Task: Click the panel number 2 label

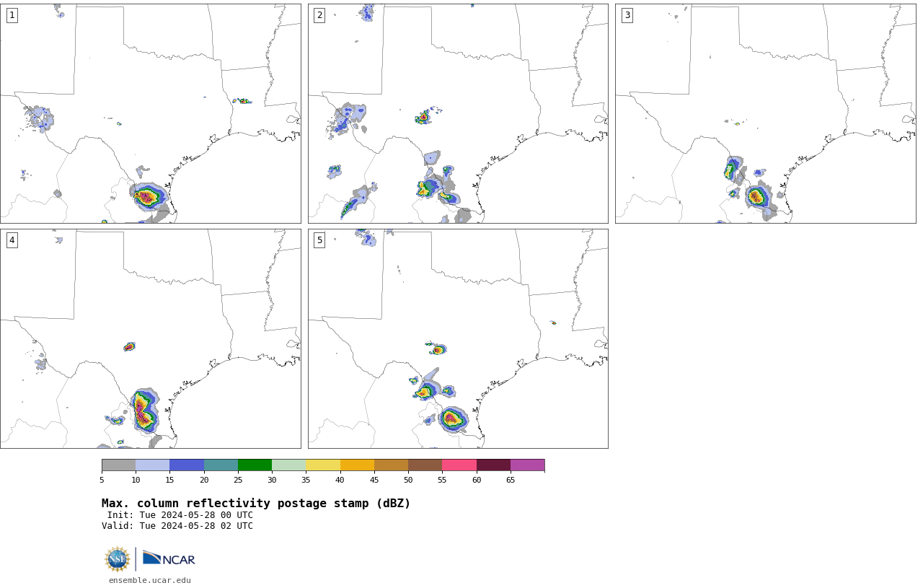Action: pyautogui.click(x=319, y=15)
